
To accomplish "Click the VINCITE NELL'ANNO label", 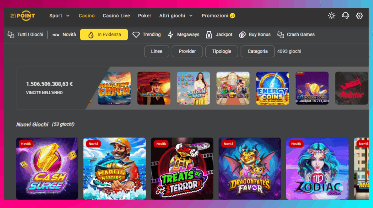I will click(44, 93).
